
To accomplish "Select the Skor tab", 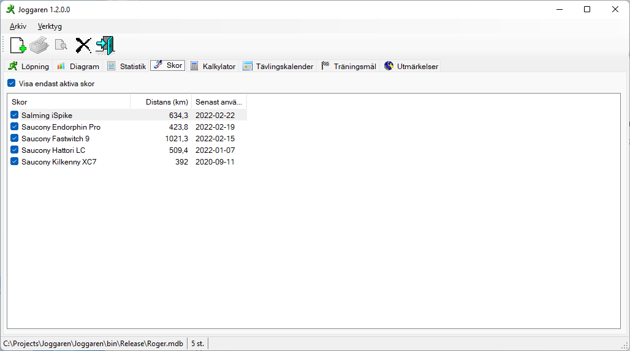I will point(168,65).
